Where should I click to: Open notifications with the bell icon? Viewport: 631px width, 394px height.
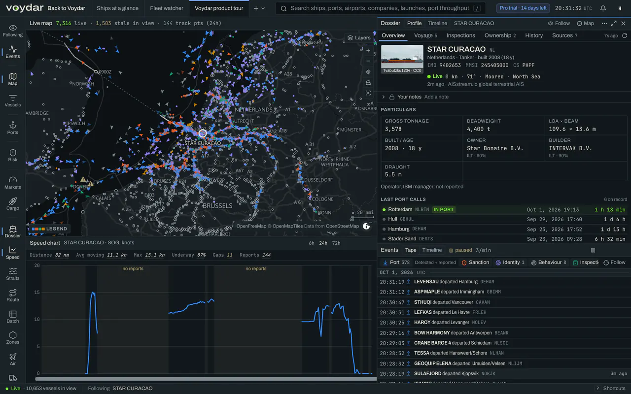pyautogui.click(x=603, y=8)
